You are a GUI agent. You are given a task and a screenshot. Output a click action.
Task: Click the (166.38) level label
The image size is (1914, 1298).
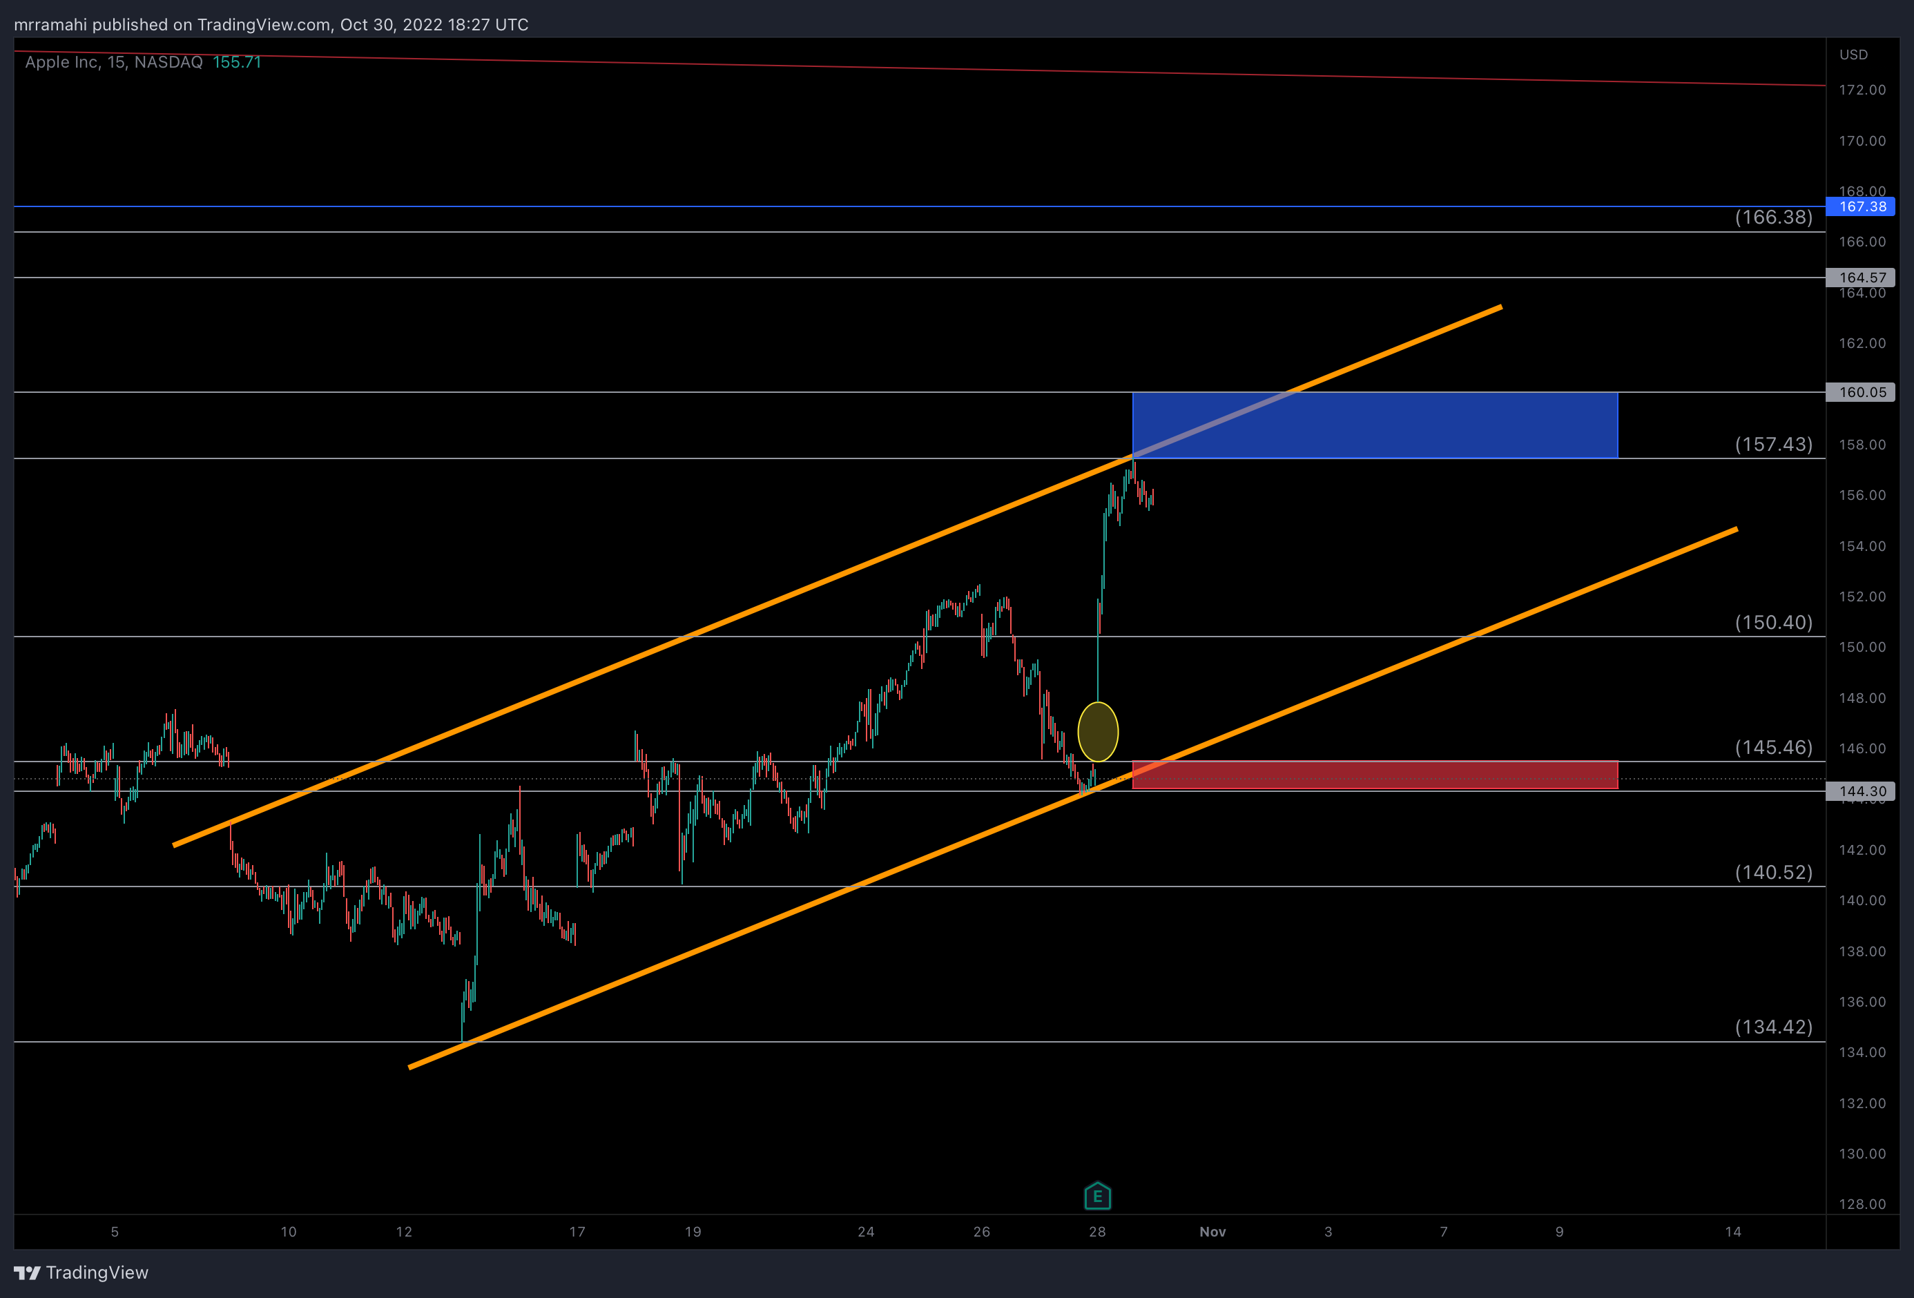[1773, 217]
